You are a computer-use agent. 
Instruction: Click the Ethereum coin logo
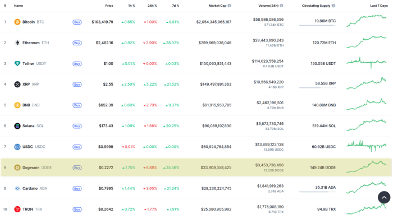(x=17, y=43)
